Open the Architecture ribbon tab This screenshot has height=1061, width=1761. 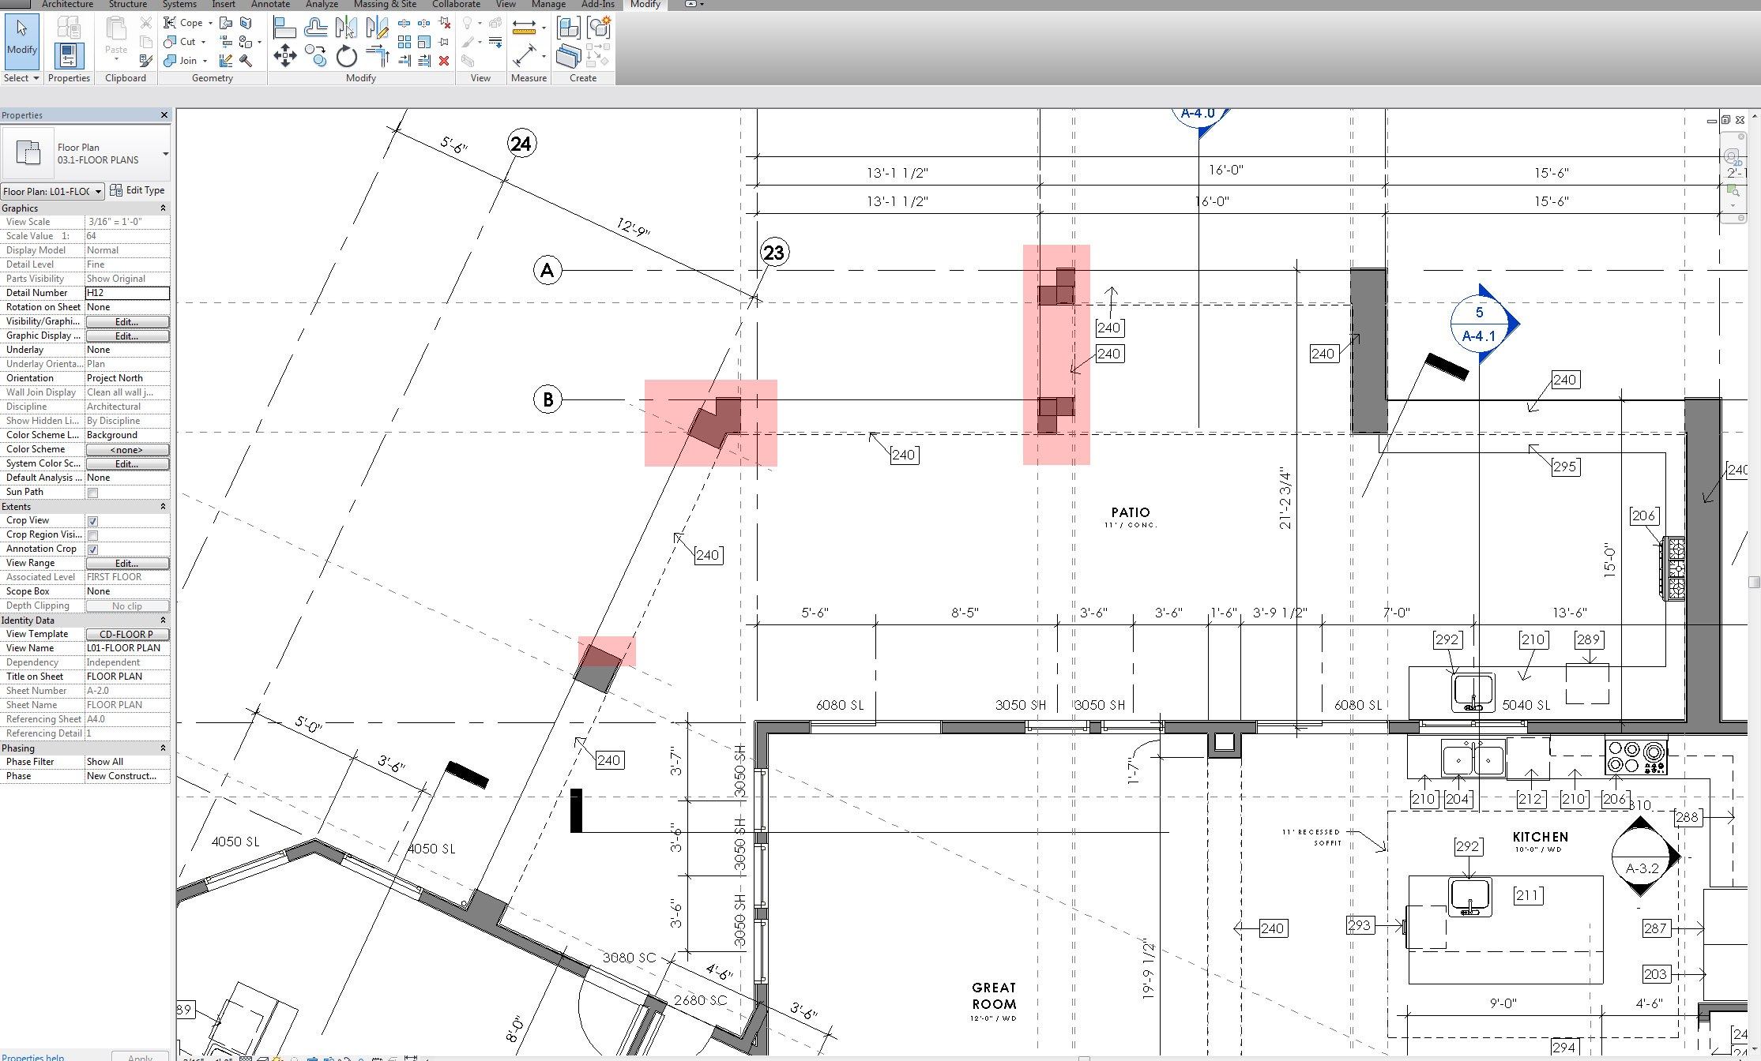[67, 5]
